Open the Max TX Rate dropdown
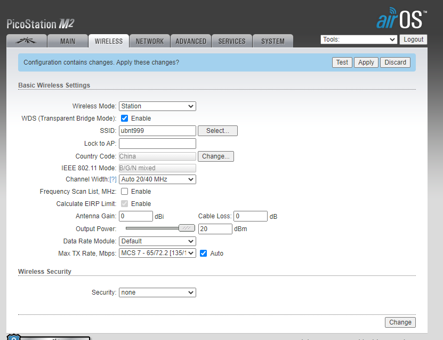This screenshot has height=340, width=443. (x=157, y=253)
